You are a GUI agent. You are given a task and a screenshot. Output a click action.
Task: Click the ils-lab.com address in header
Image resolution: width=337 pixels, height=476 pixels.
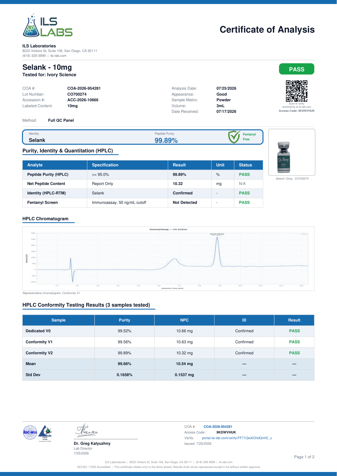pyautogui.click(x=58, y=56)
